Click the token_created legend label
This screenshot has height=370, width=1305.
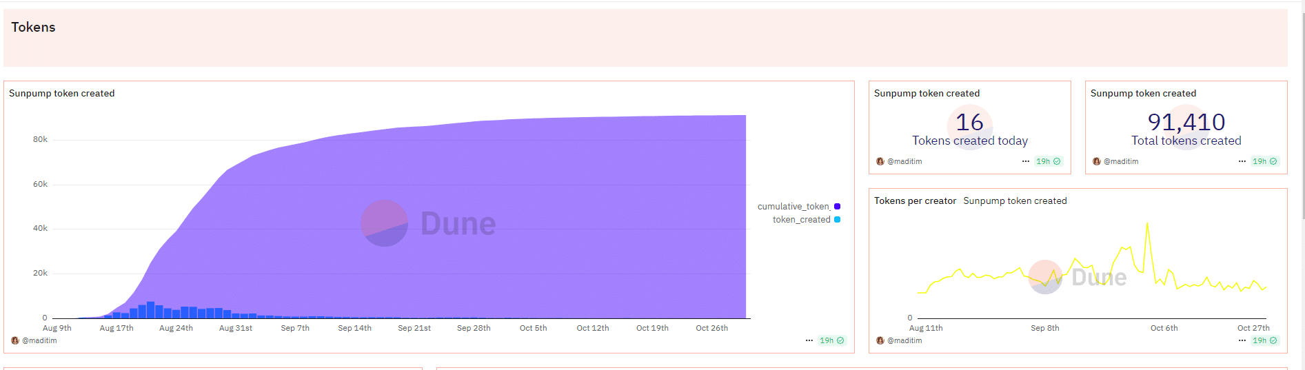point(801,220)
